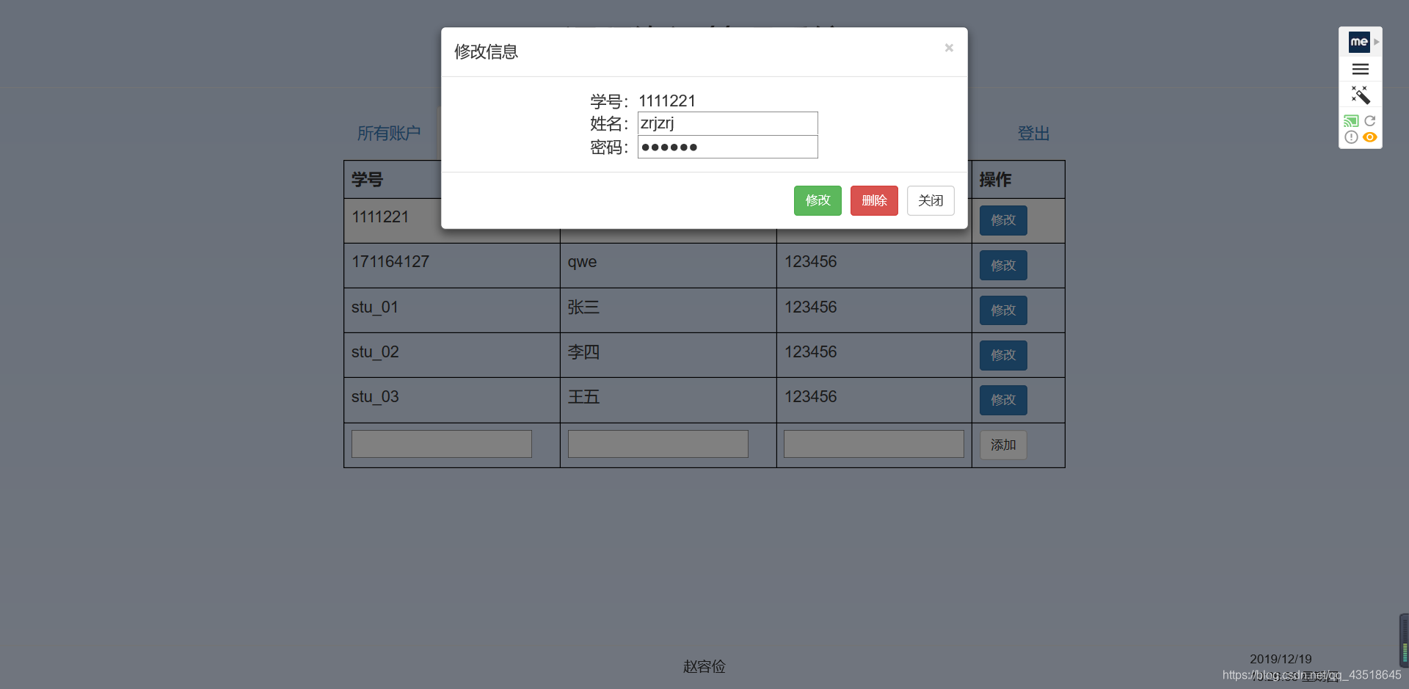1409x689 pixels.
Task: Select the magic wand tool icon
Action: 1361,95
